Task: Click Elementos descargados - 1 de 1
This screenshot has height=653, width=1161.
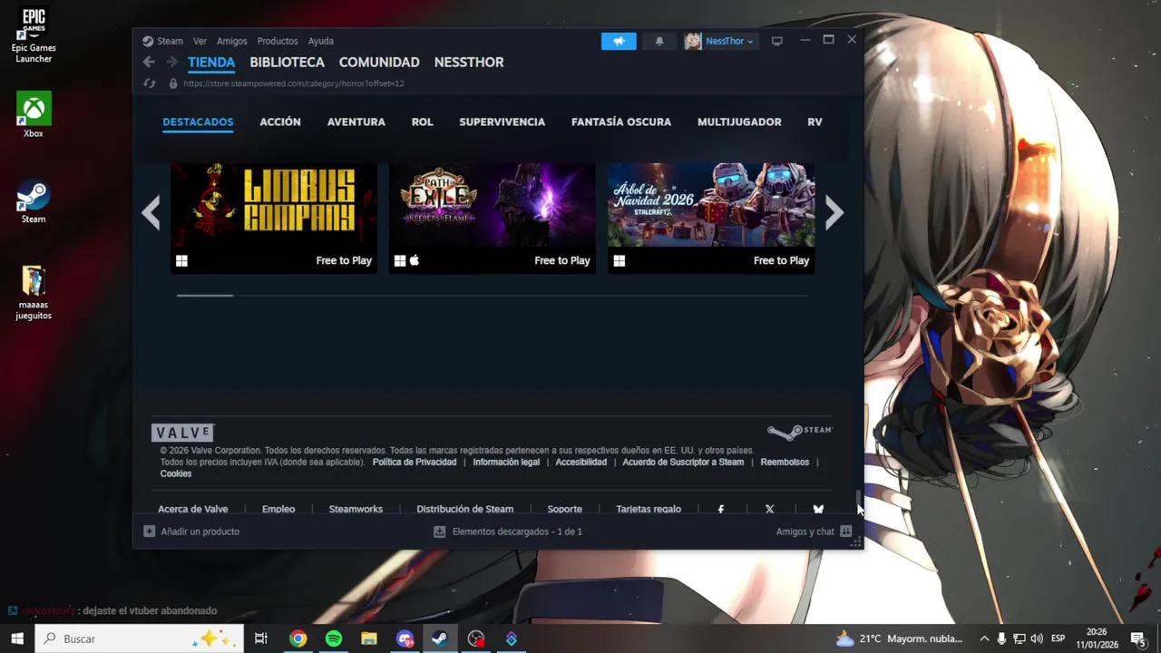Action: pos(517,531)
